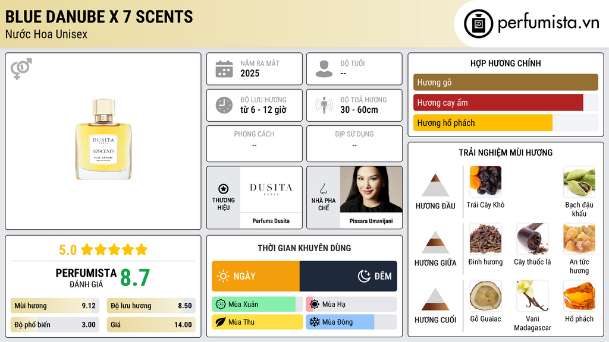Image resolution: width=609 pixels, height=342 pixels.
Task: Open the Trái Cây Khô note image
Action: click(485, 182)
